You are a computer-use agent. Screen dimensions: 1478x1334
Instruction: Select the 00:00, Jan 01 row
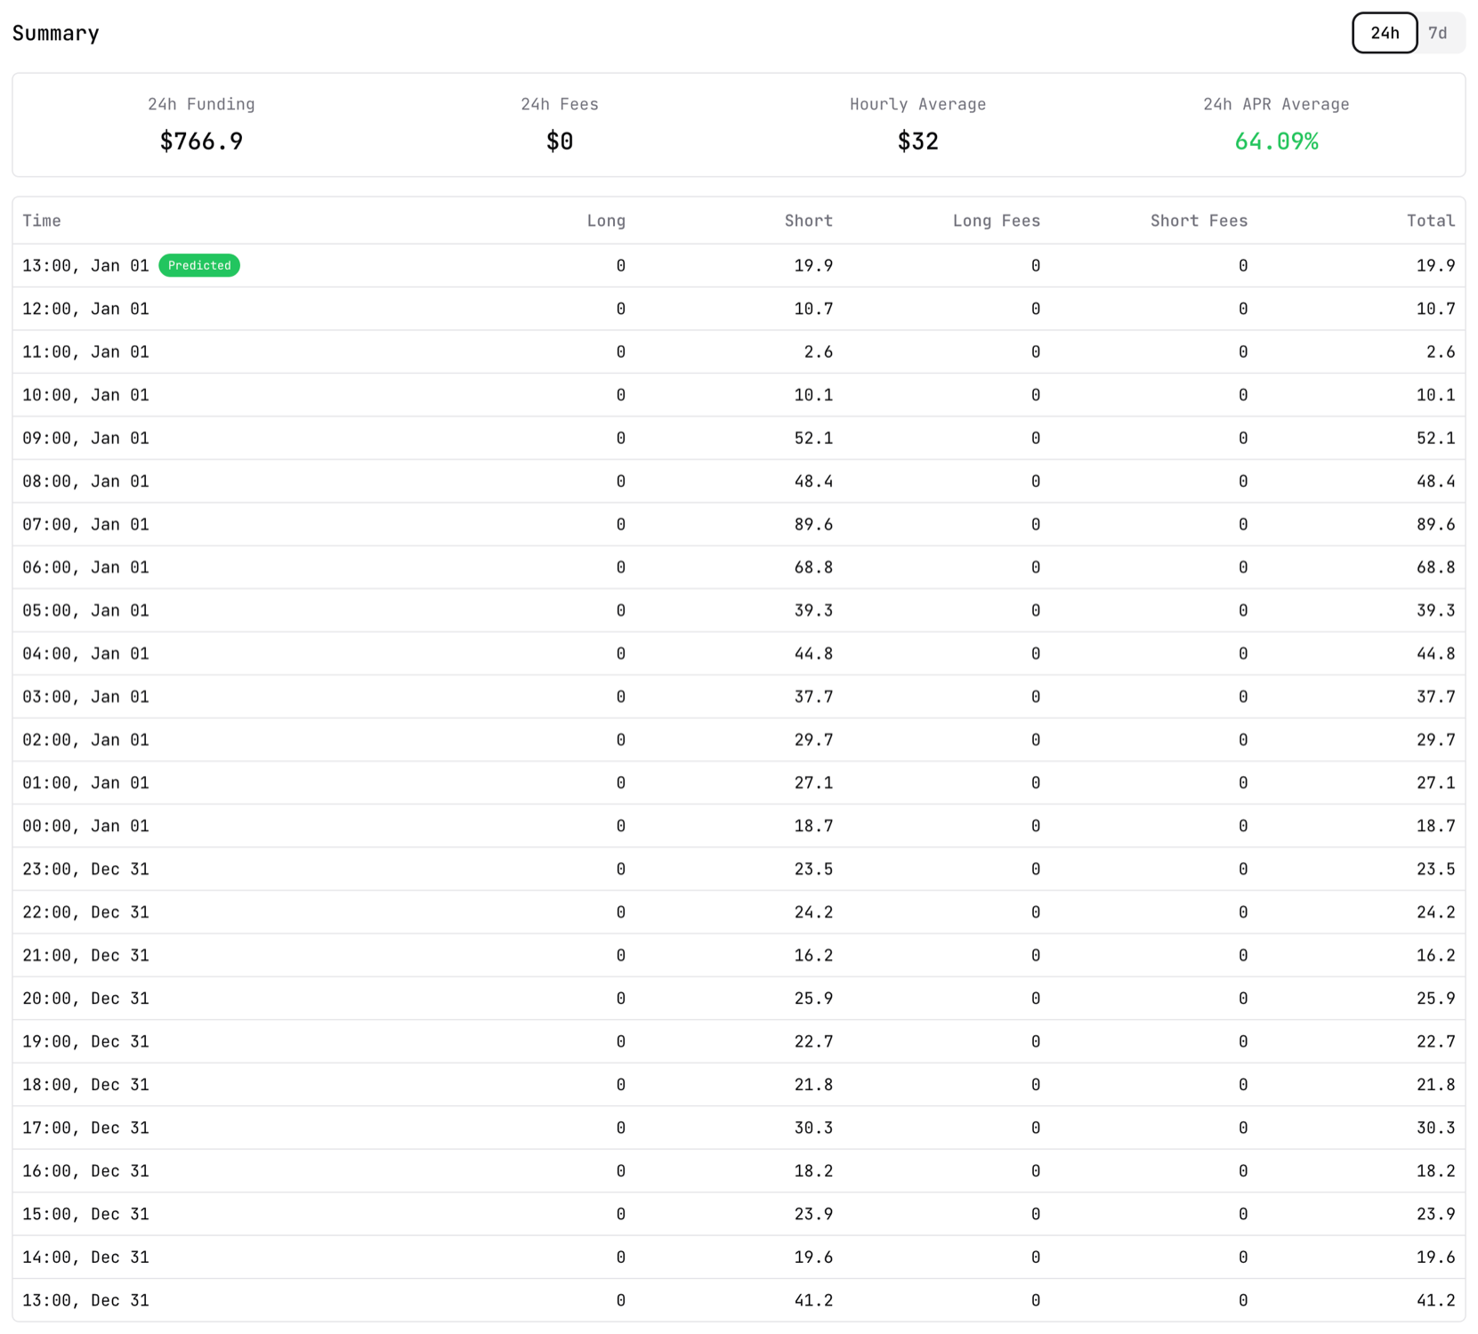pos(739,826)
